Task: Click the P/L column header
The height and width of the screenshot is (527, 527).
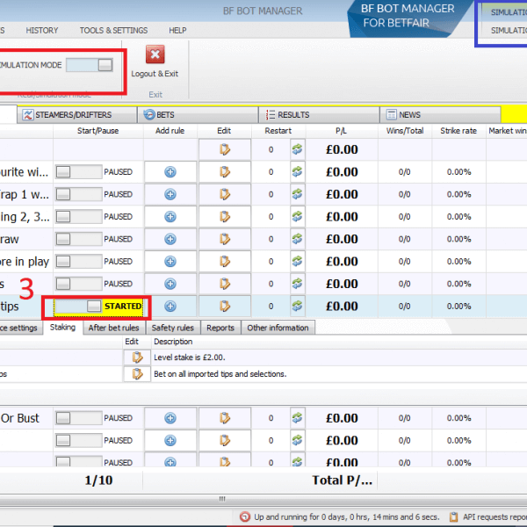Action: [341, 131]
